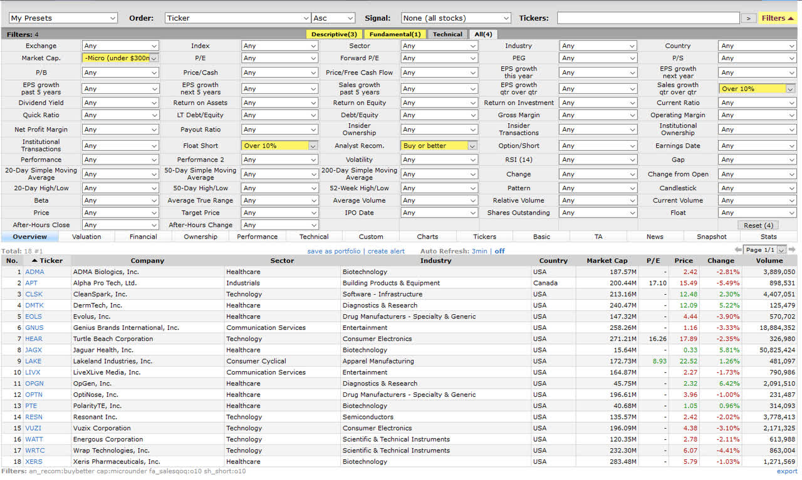802x480 pixels.
Task: Open the Page 1/1 selector
Action: (x=764, y=250)
